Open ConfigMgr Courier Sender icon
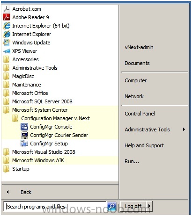This screenshot has height=216, width=192. (x=24, y=135)
